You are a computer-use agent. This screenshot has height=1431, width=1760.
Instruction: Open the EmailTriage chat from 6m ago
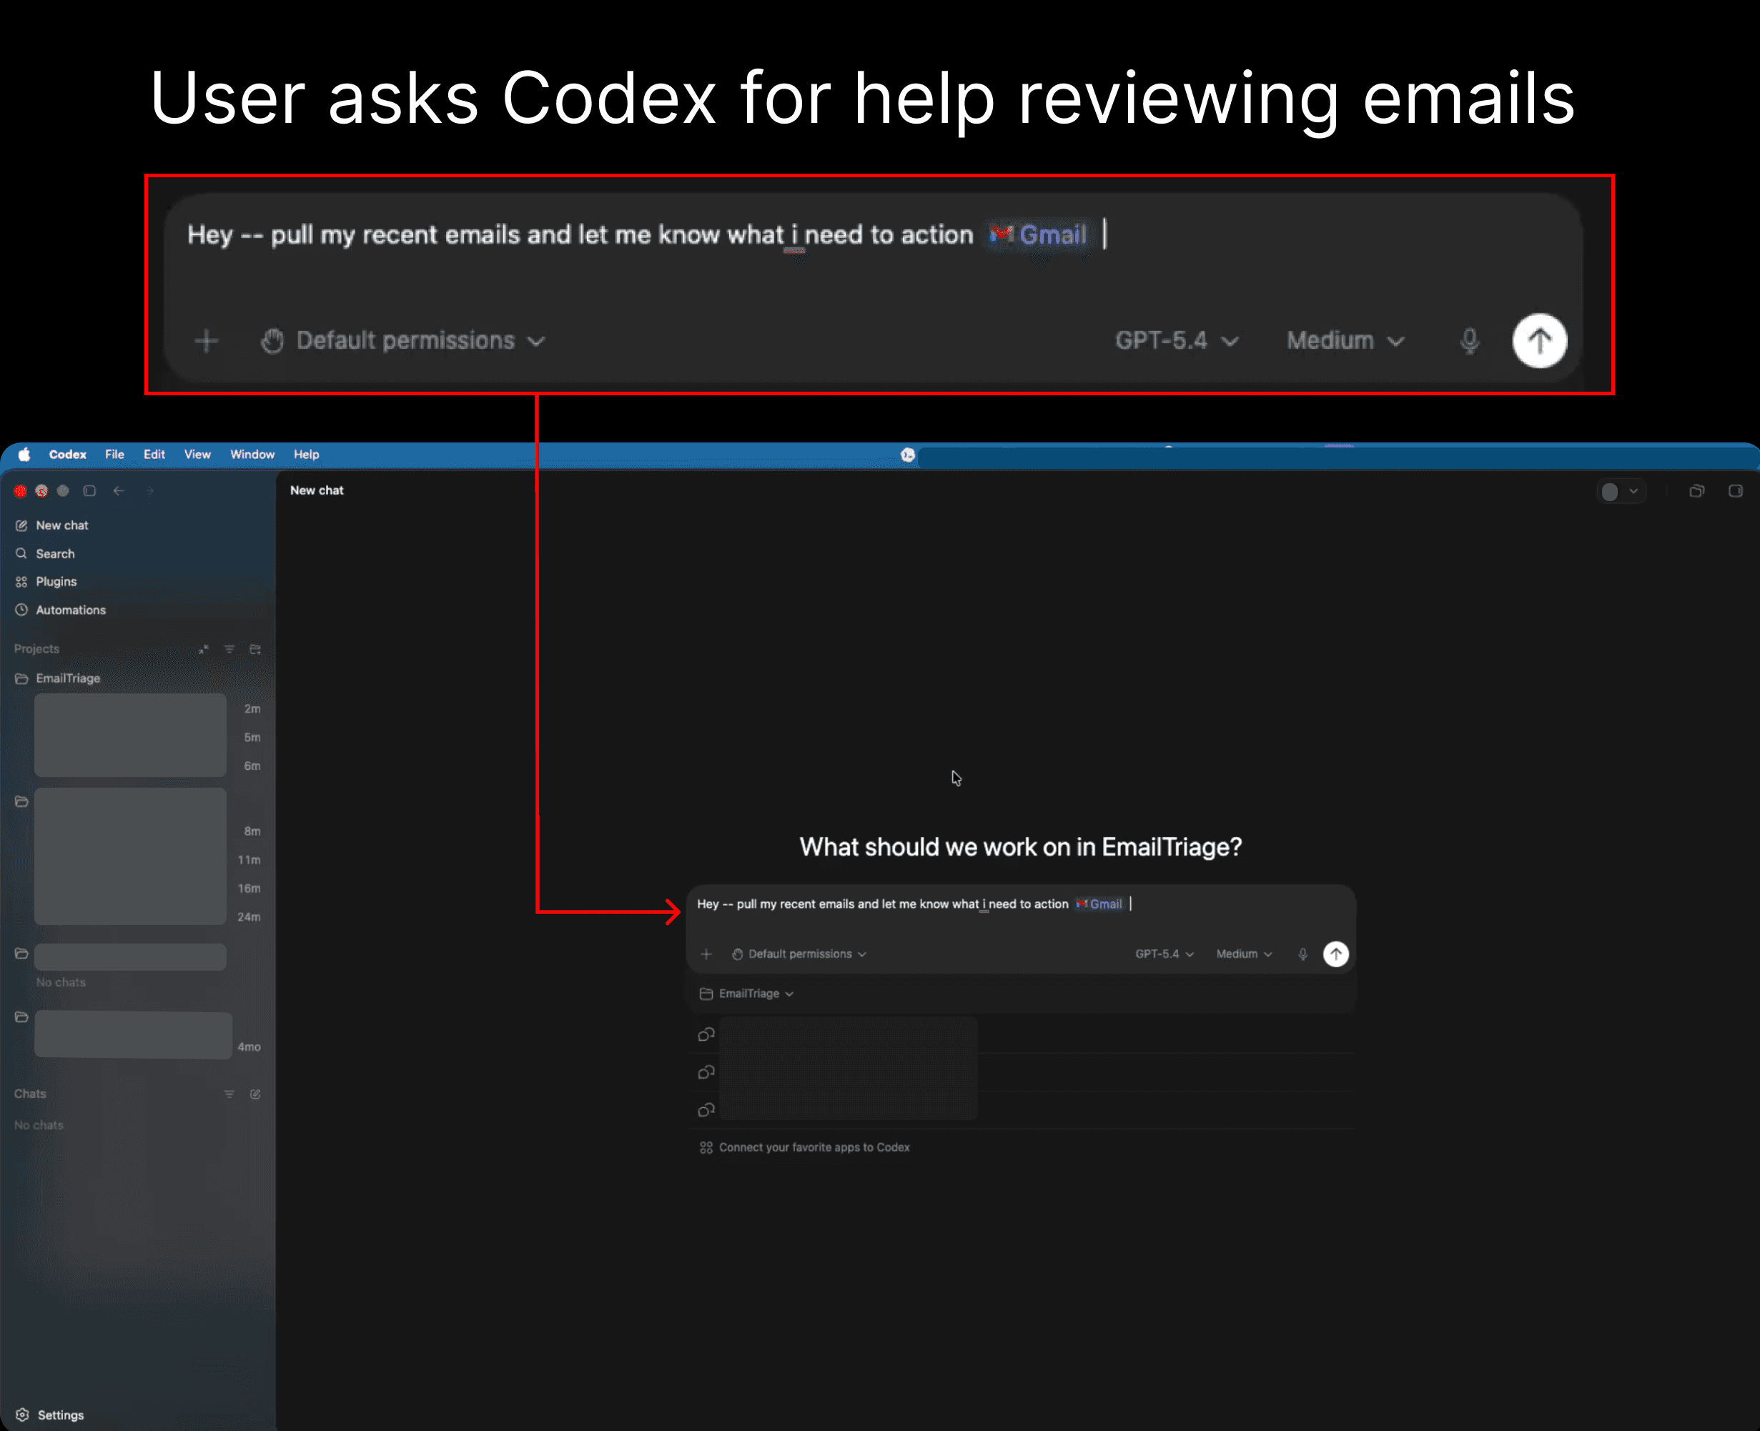[149, 766]
